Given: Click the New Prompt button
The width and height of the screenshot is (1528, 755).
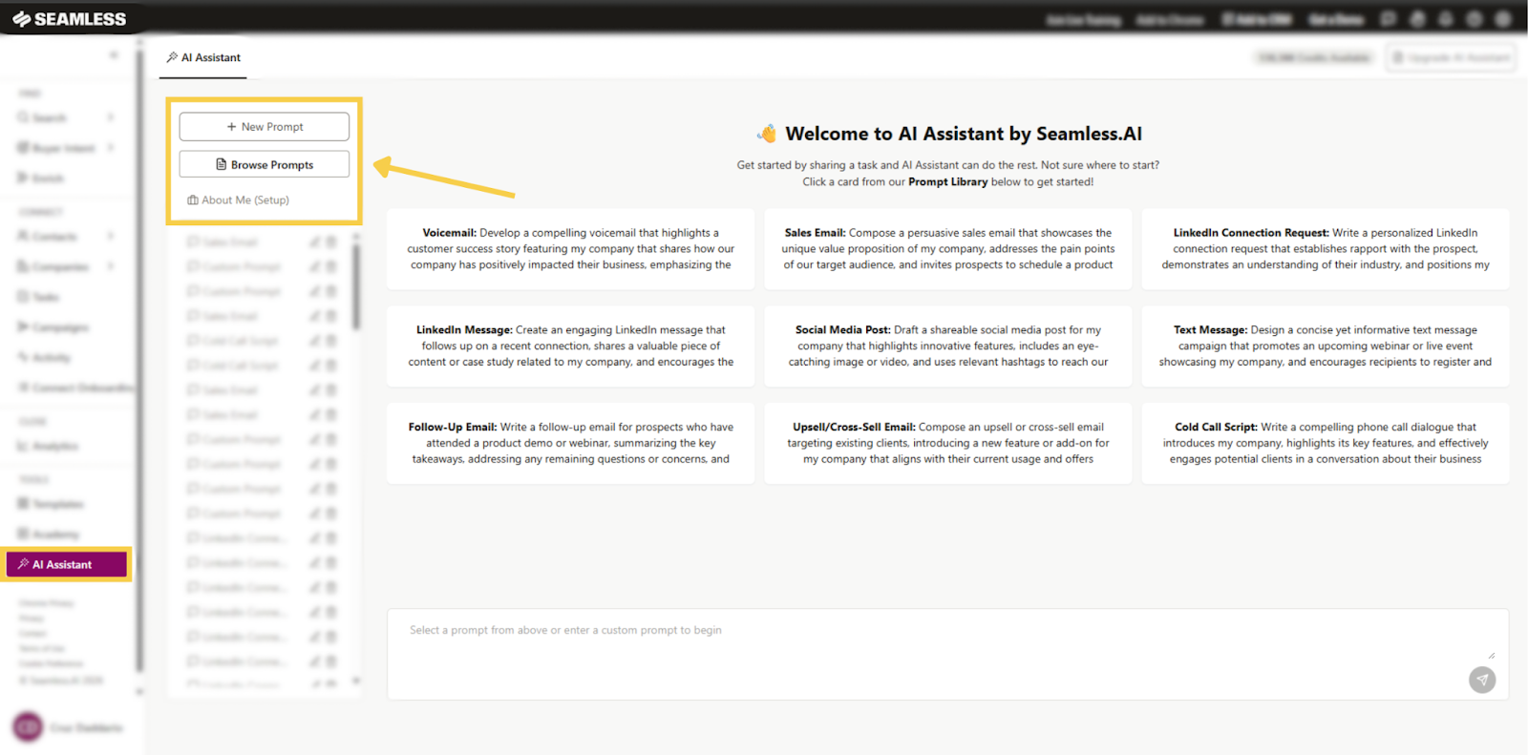Looking at the screenshot, I should [x=264, y=127].
